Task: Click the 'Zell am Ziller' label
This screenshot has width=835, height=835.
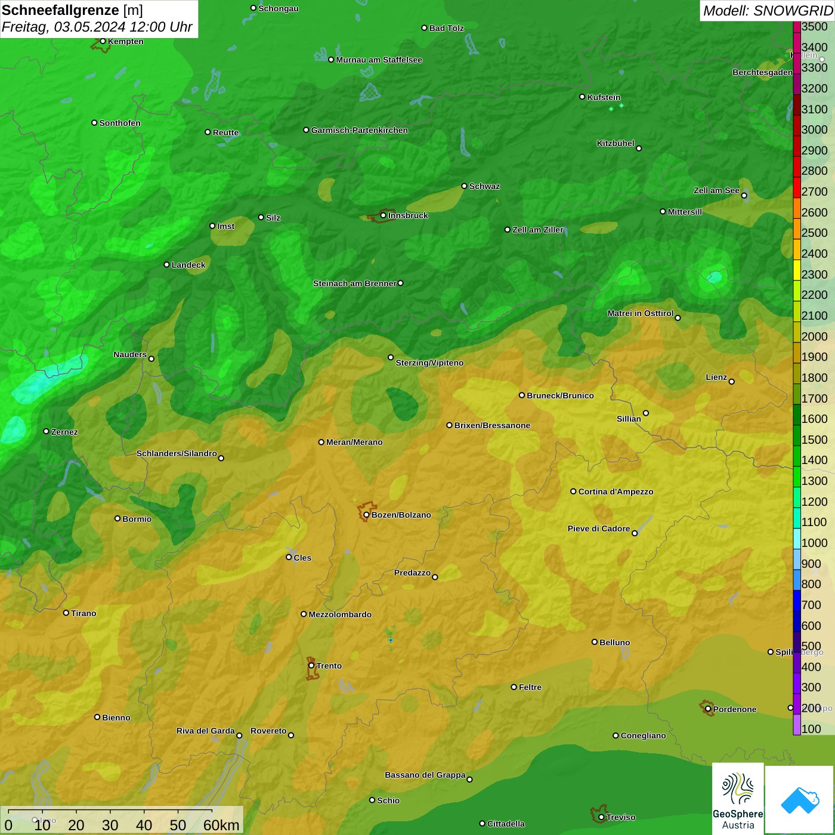Action: [x=538, y=230]
